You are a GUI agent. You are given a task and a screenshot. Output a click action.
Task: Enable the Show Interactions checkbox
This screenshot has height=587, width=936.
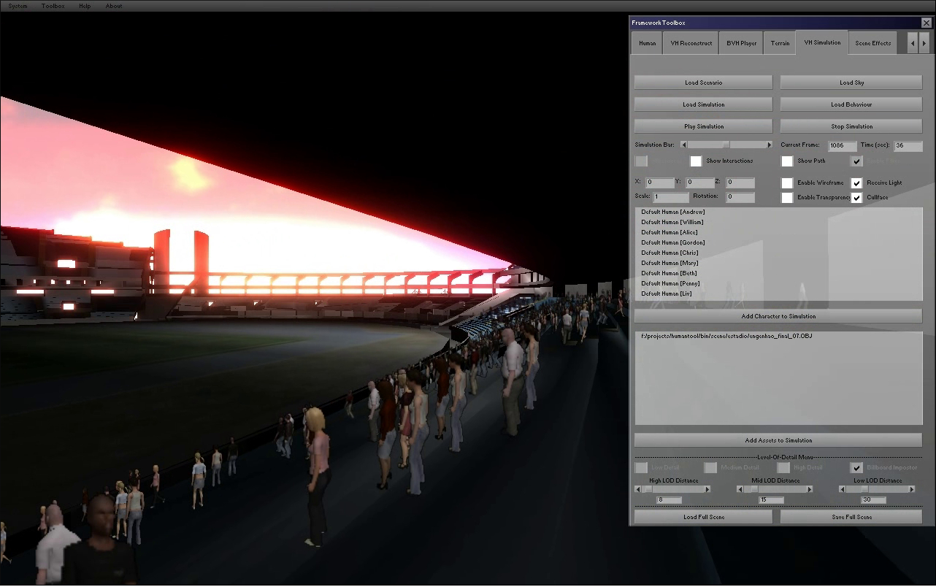click(696, 161)
